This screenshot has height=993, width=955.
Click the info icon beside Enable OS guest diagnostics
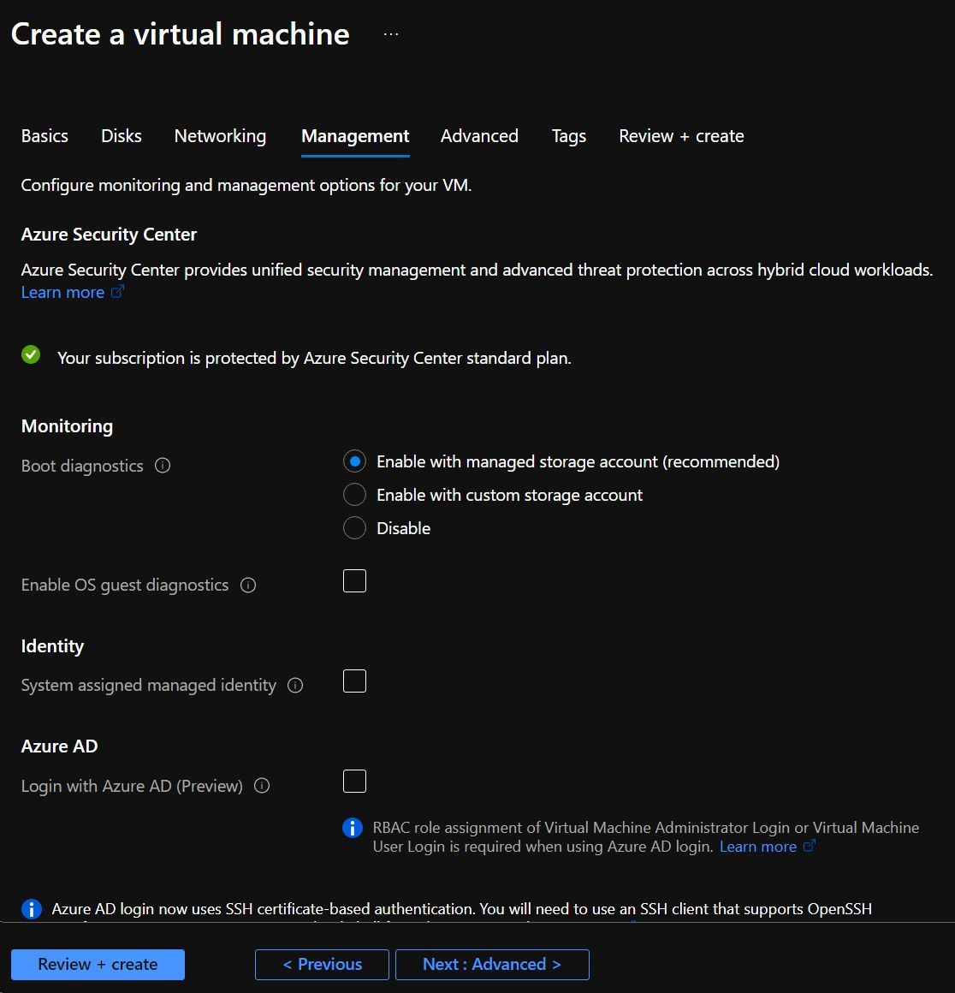[x=247, y=585]
